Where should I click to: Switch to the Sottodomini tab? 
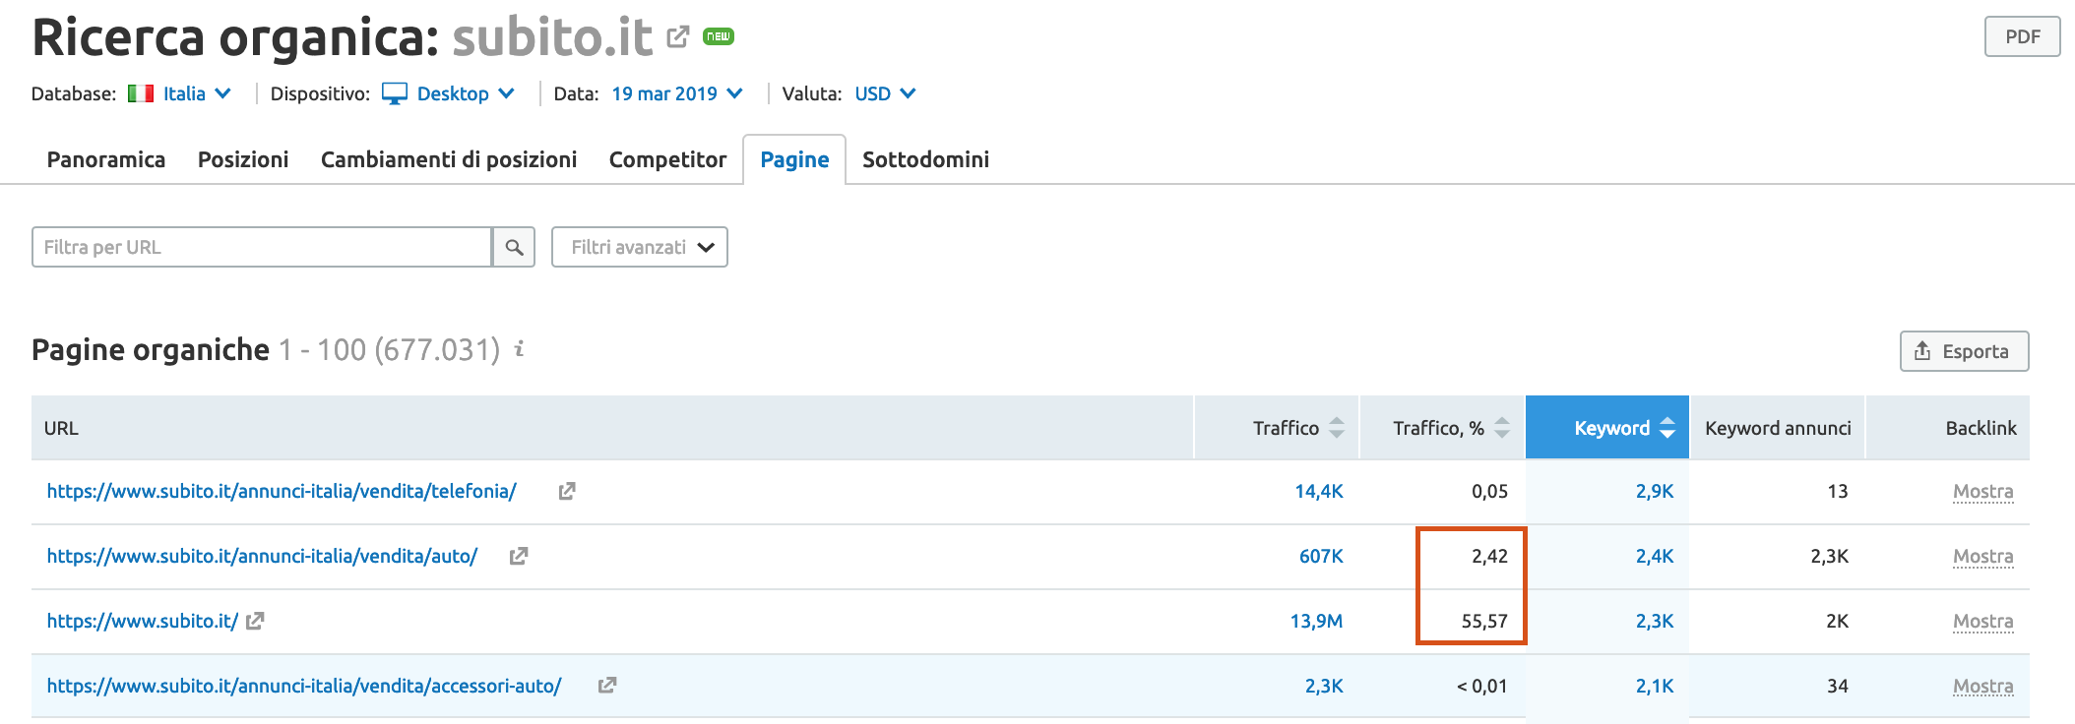pos(925,159)
